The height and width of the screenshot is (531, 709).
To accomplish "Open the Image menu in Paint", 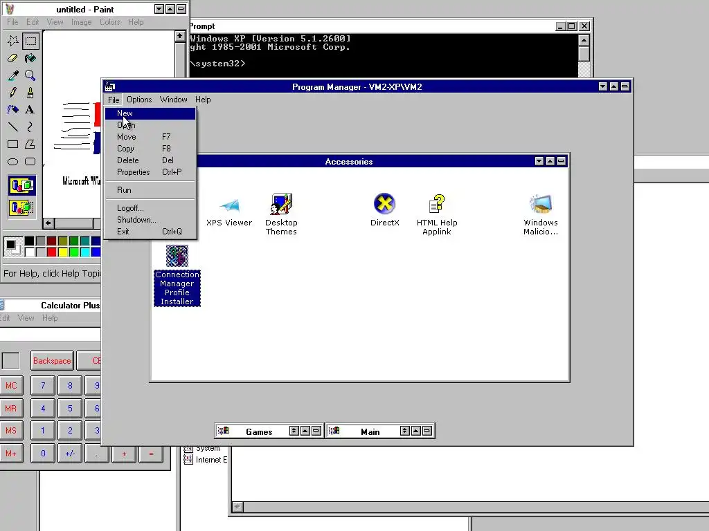I will tap(82, 21).
